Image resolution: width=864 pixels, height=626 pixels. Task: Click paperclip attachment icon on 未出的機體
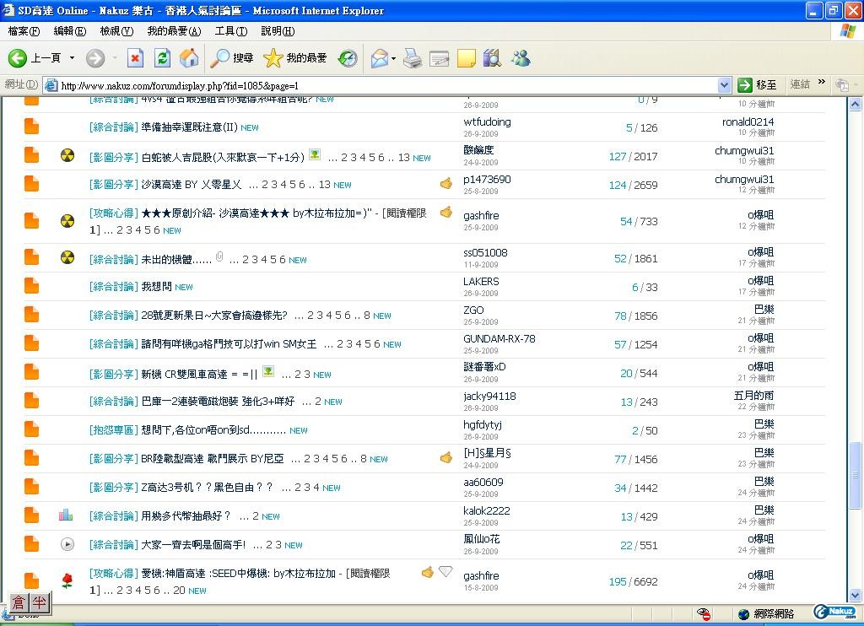tap(219, 256)
